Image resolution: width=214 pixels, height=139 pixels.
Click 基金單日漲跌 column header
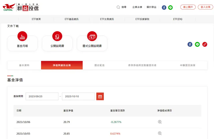click(117, 110)
